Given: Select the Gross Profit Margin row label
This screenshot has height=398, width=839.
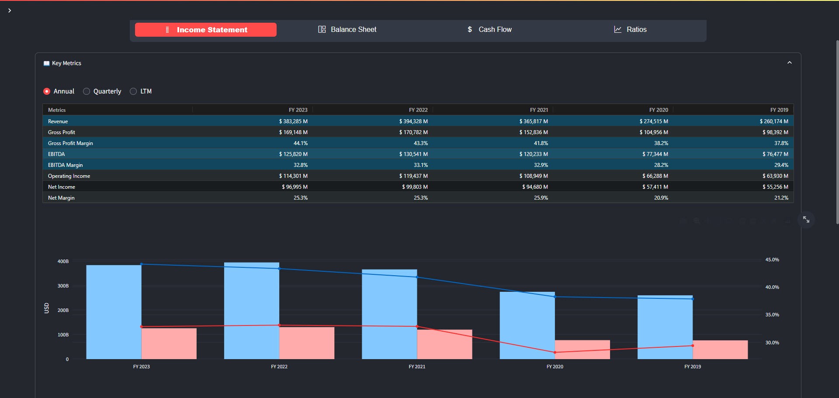Looking at the screenshot, I should pos(70,143).
